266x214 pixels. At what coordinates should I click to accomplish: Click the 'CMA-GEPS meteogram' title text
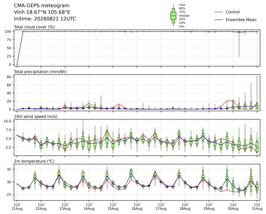[x=42, y=6]
